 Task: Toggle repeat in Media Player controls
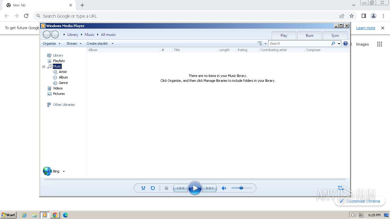[x=153, y=188]
